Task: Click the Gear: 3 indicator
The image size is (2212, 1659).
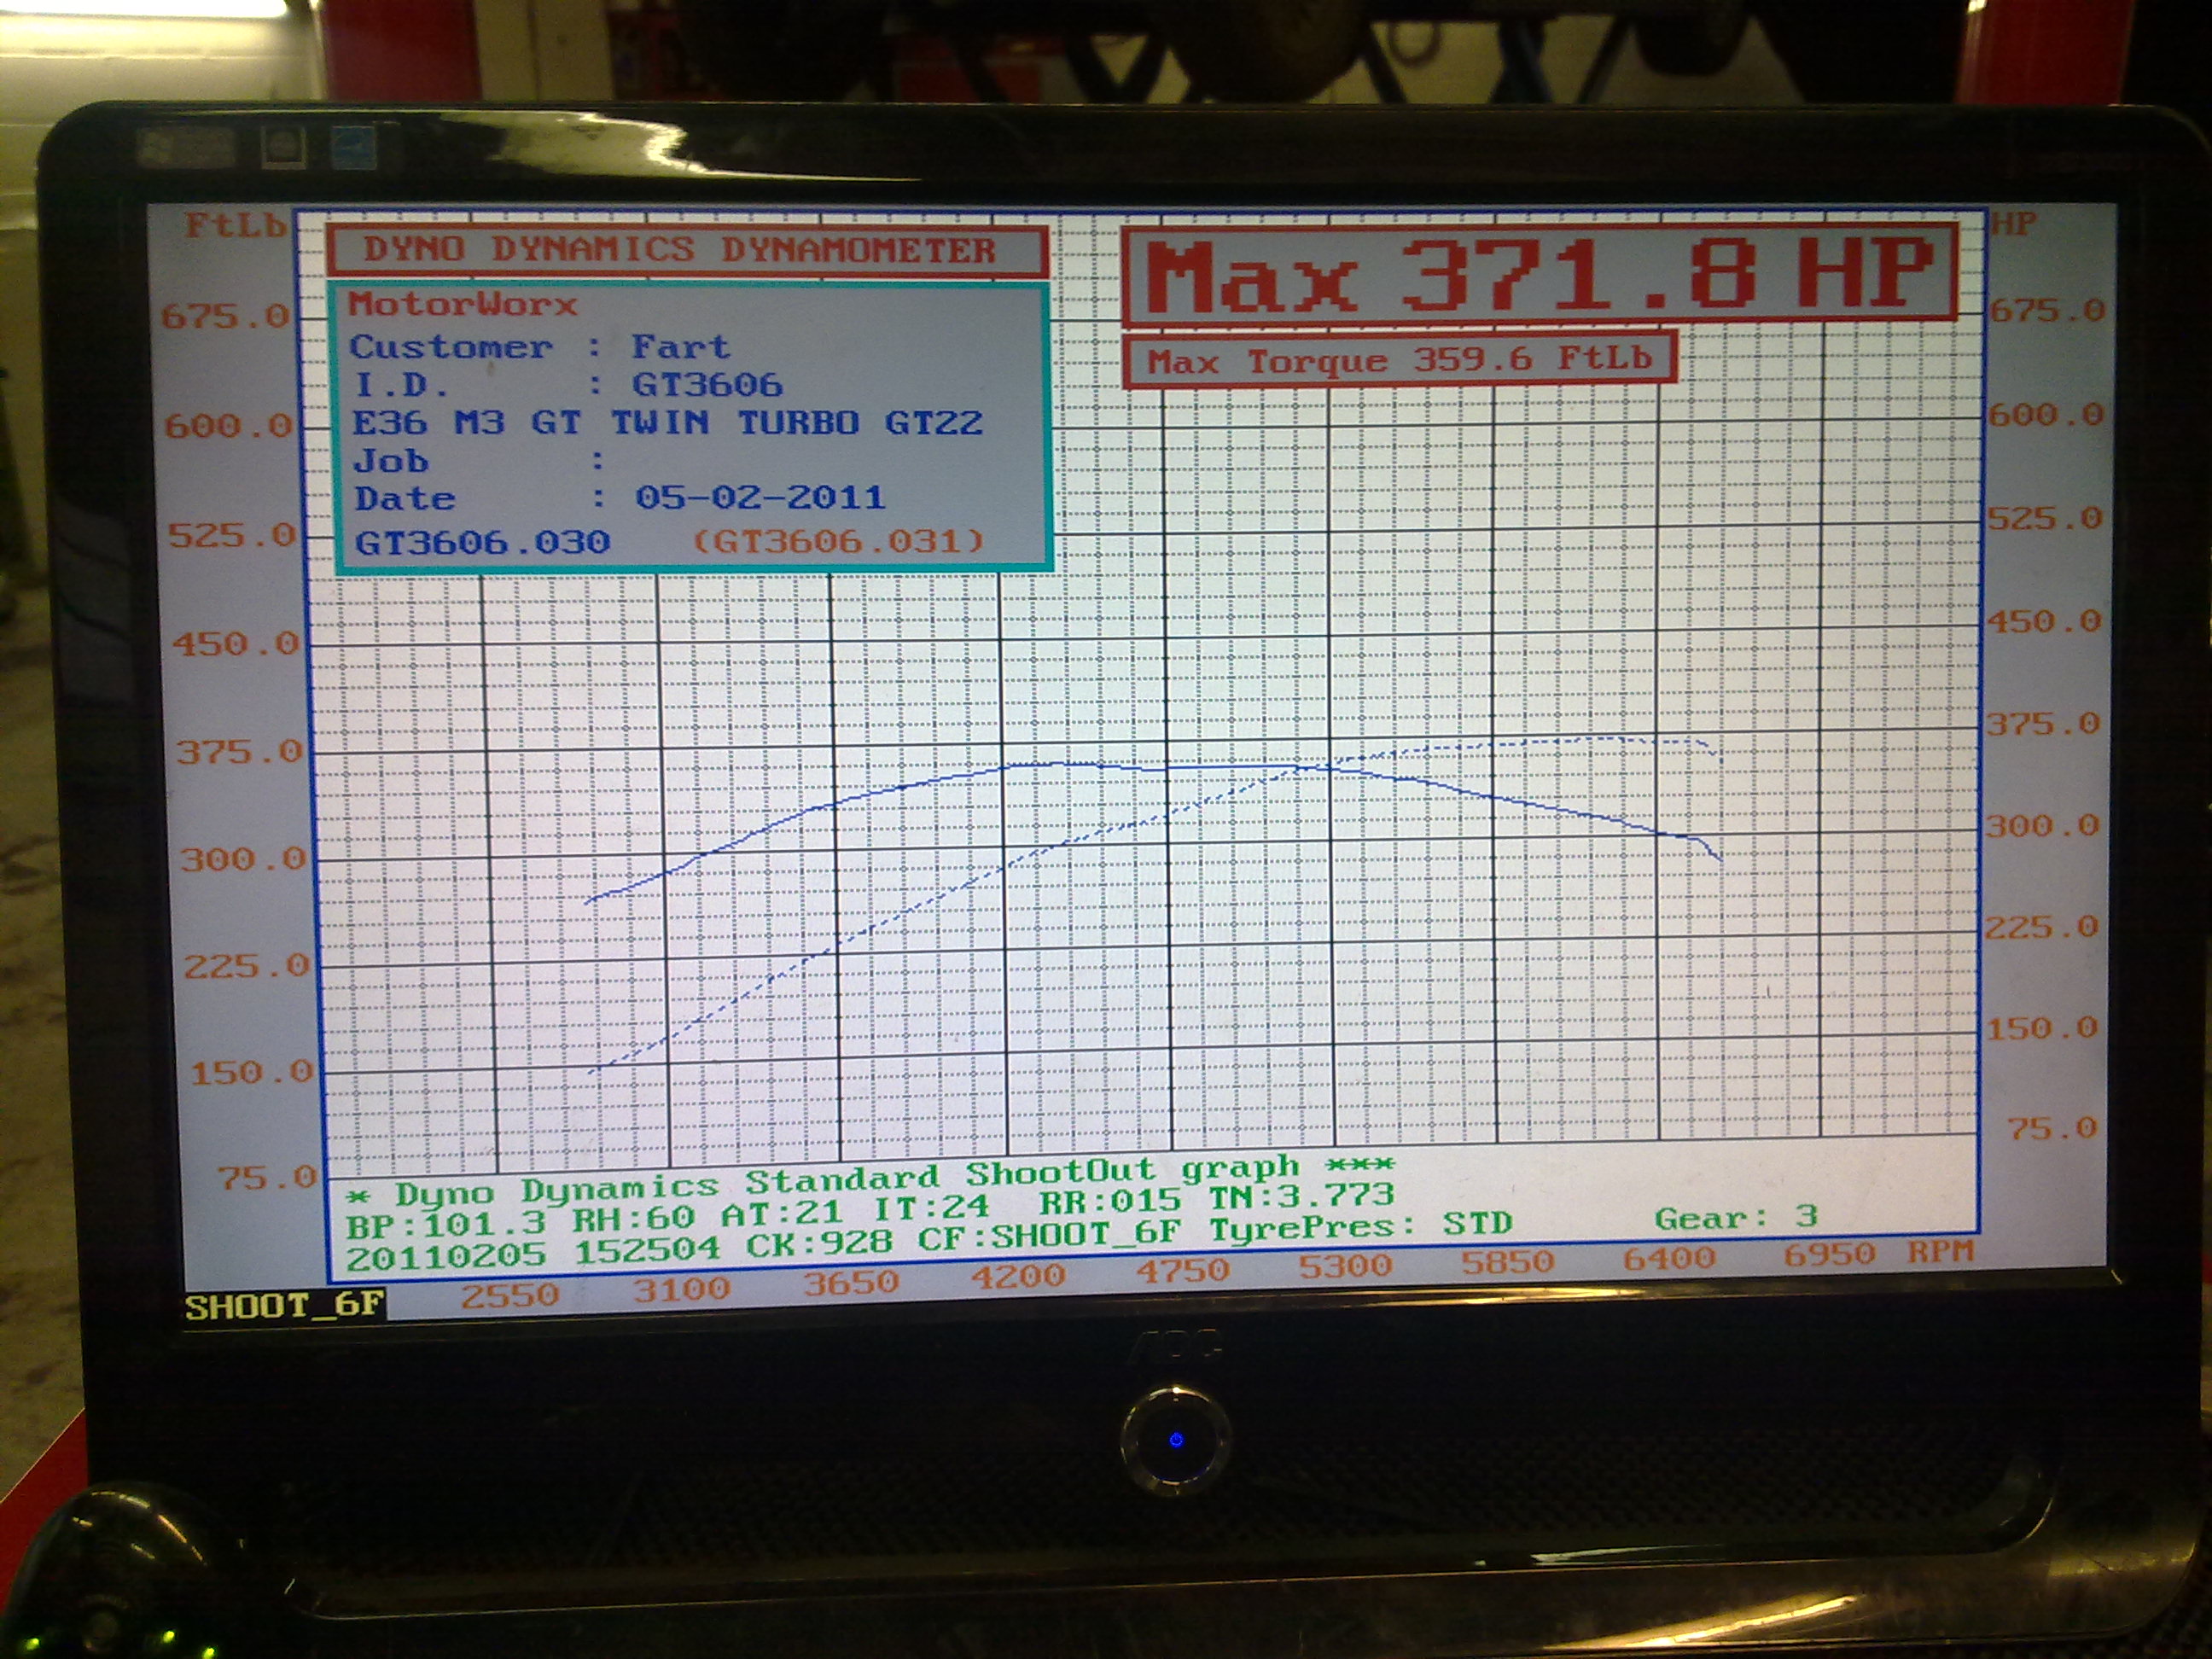Action: click(1736, 1218)
